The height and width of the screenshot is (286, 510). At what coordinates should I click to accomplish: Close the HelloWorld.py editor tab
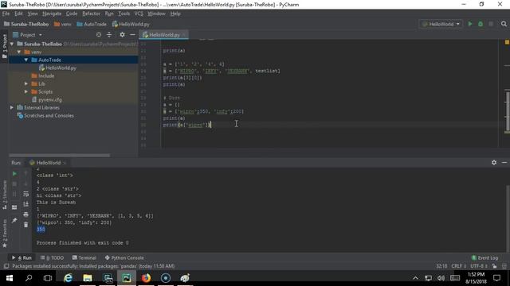184,35
